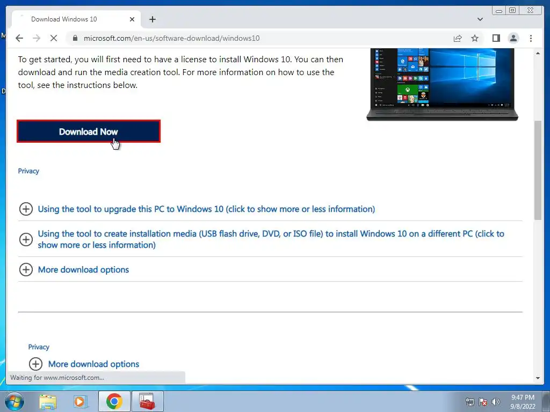Screen dimensions: 550x412
Task: Open the Privacy link below Download Now
Action: point(28,171)
